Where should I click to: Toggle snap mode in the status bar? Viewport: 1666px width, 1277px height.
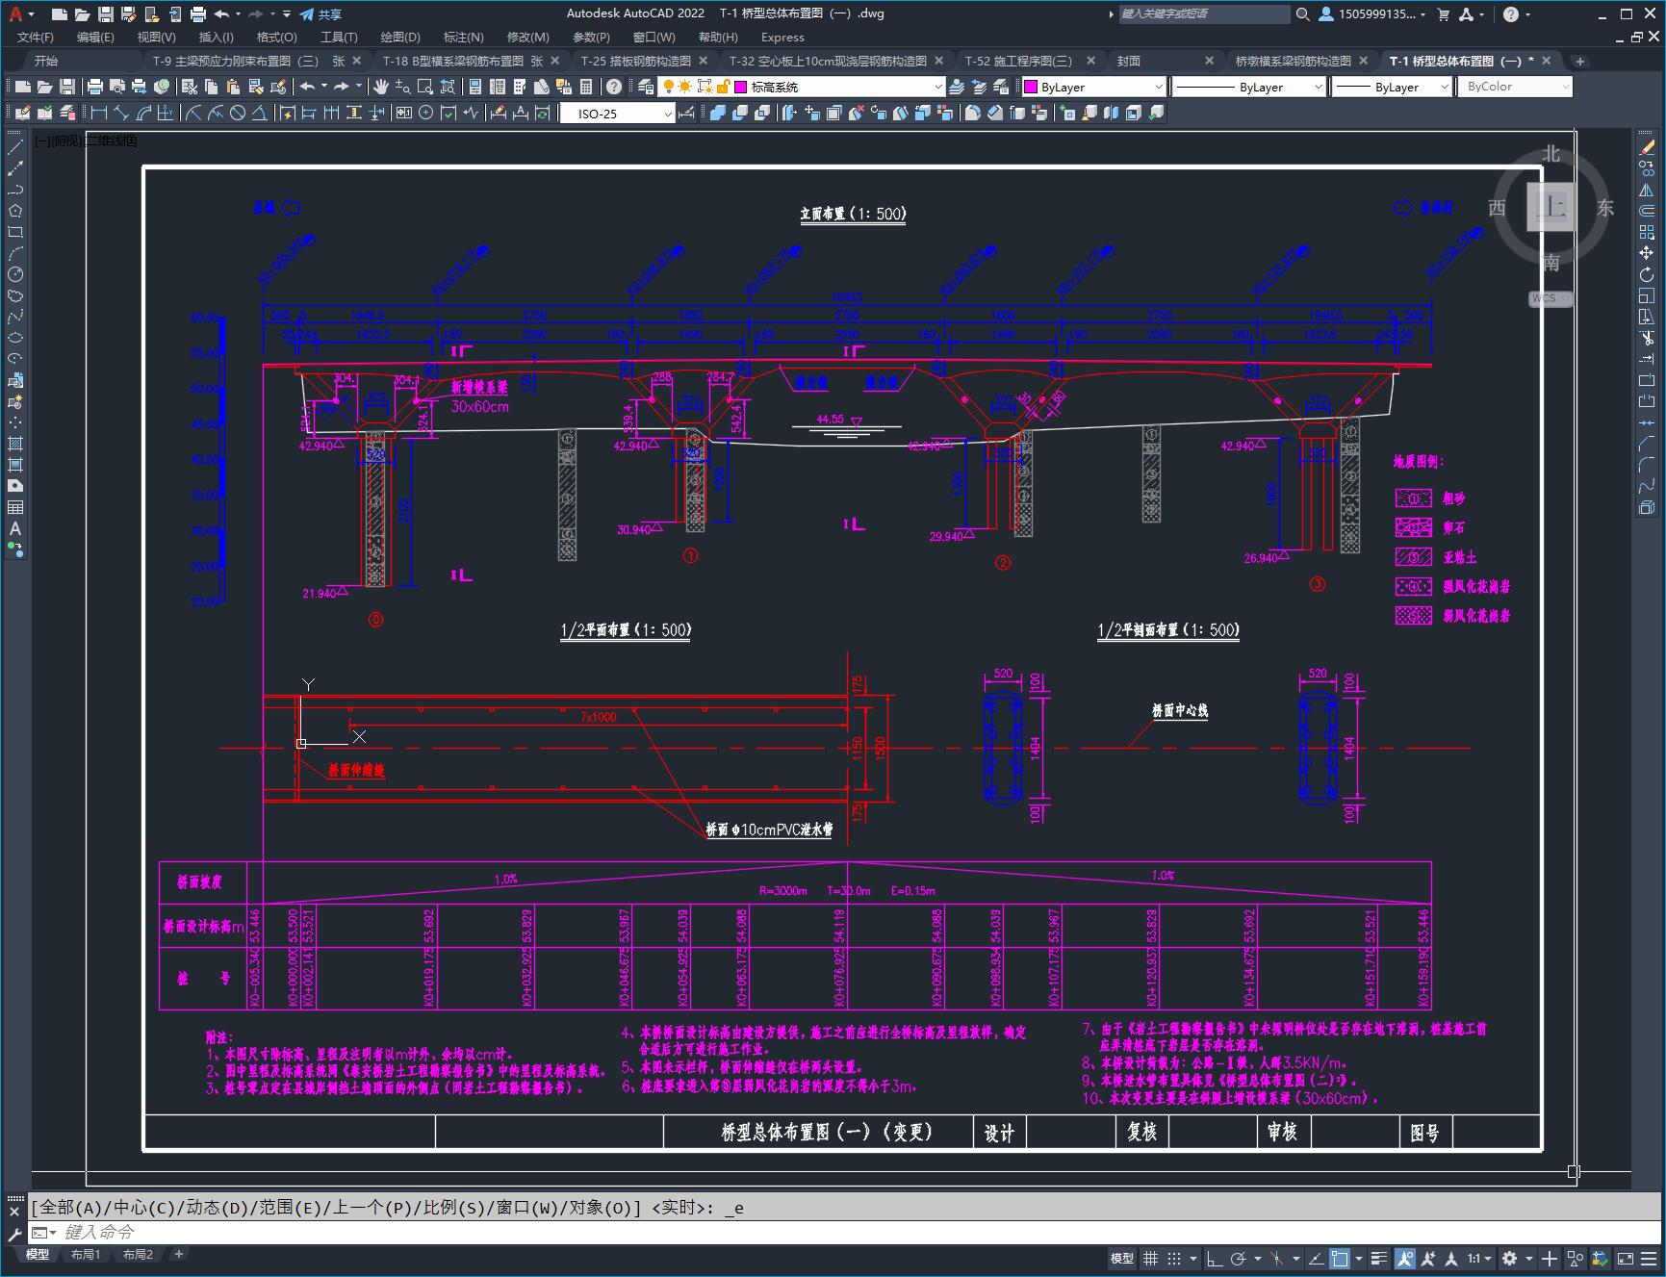tap(1174, 1258)
